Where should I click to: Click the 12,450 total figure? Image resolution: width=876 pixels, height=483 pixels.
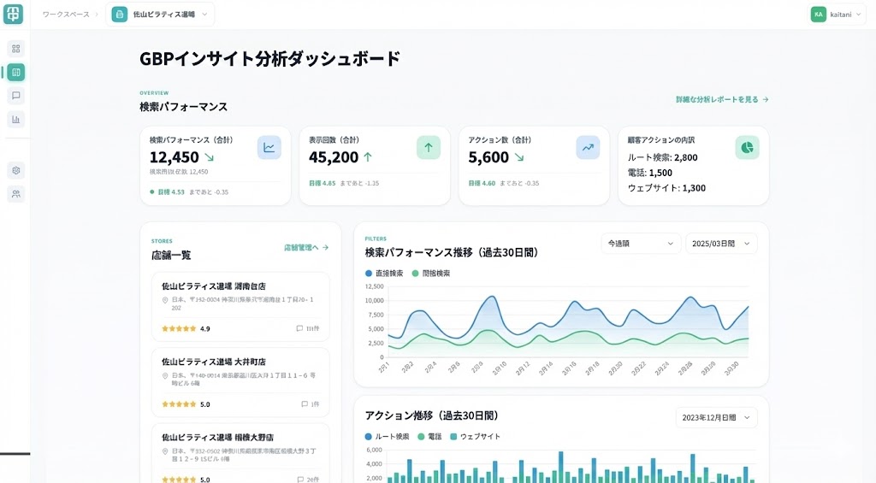pyautogui.click(x=175, y=157)
